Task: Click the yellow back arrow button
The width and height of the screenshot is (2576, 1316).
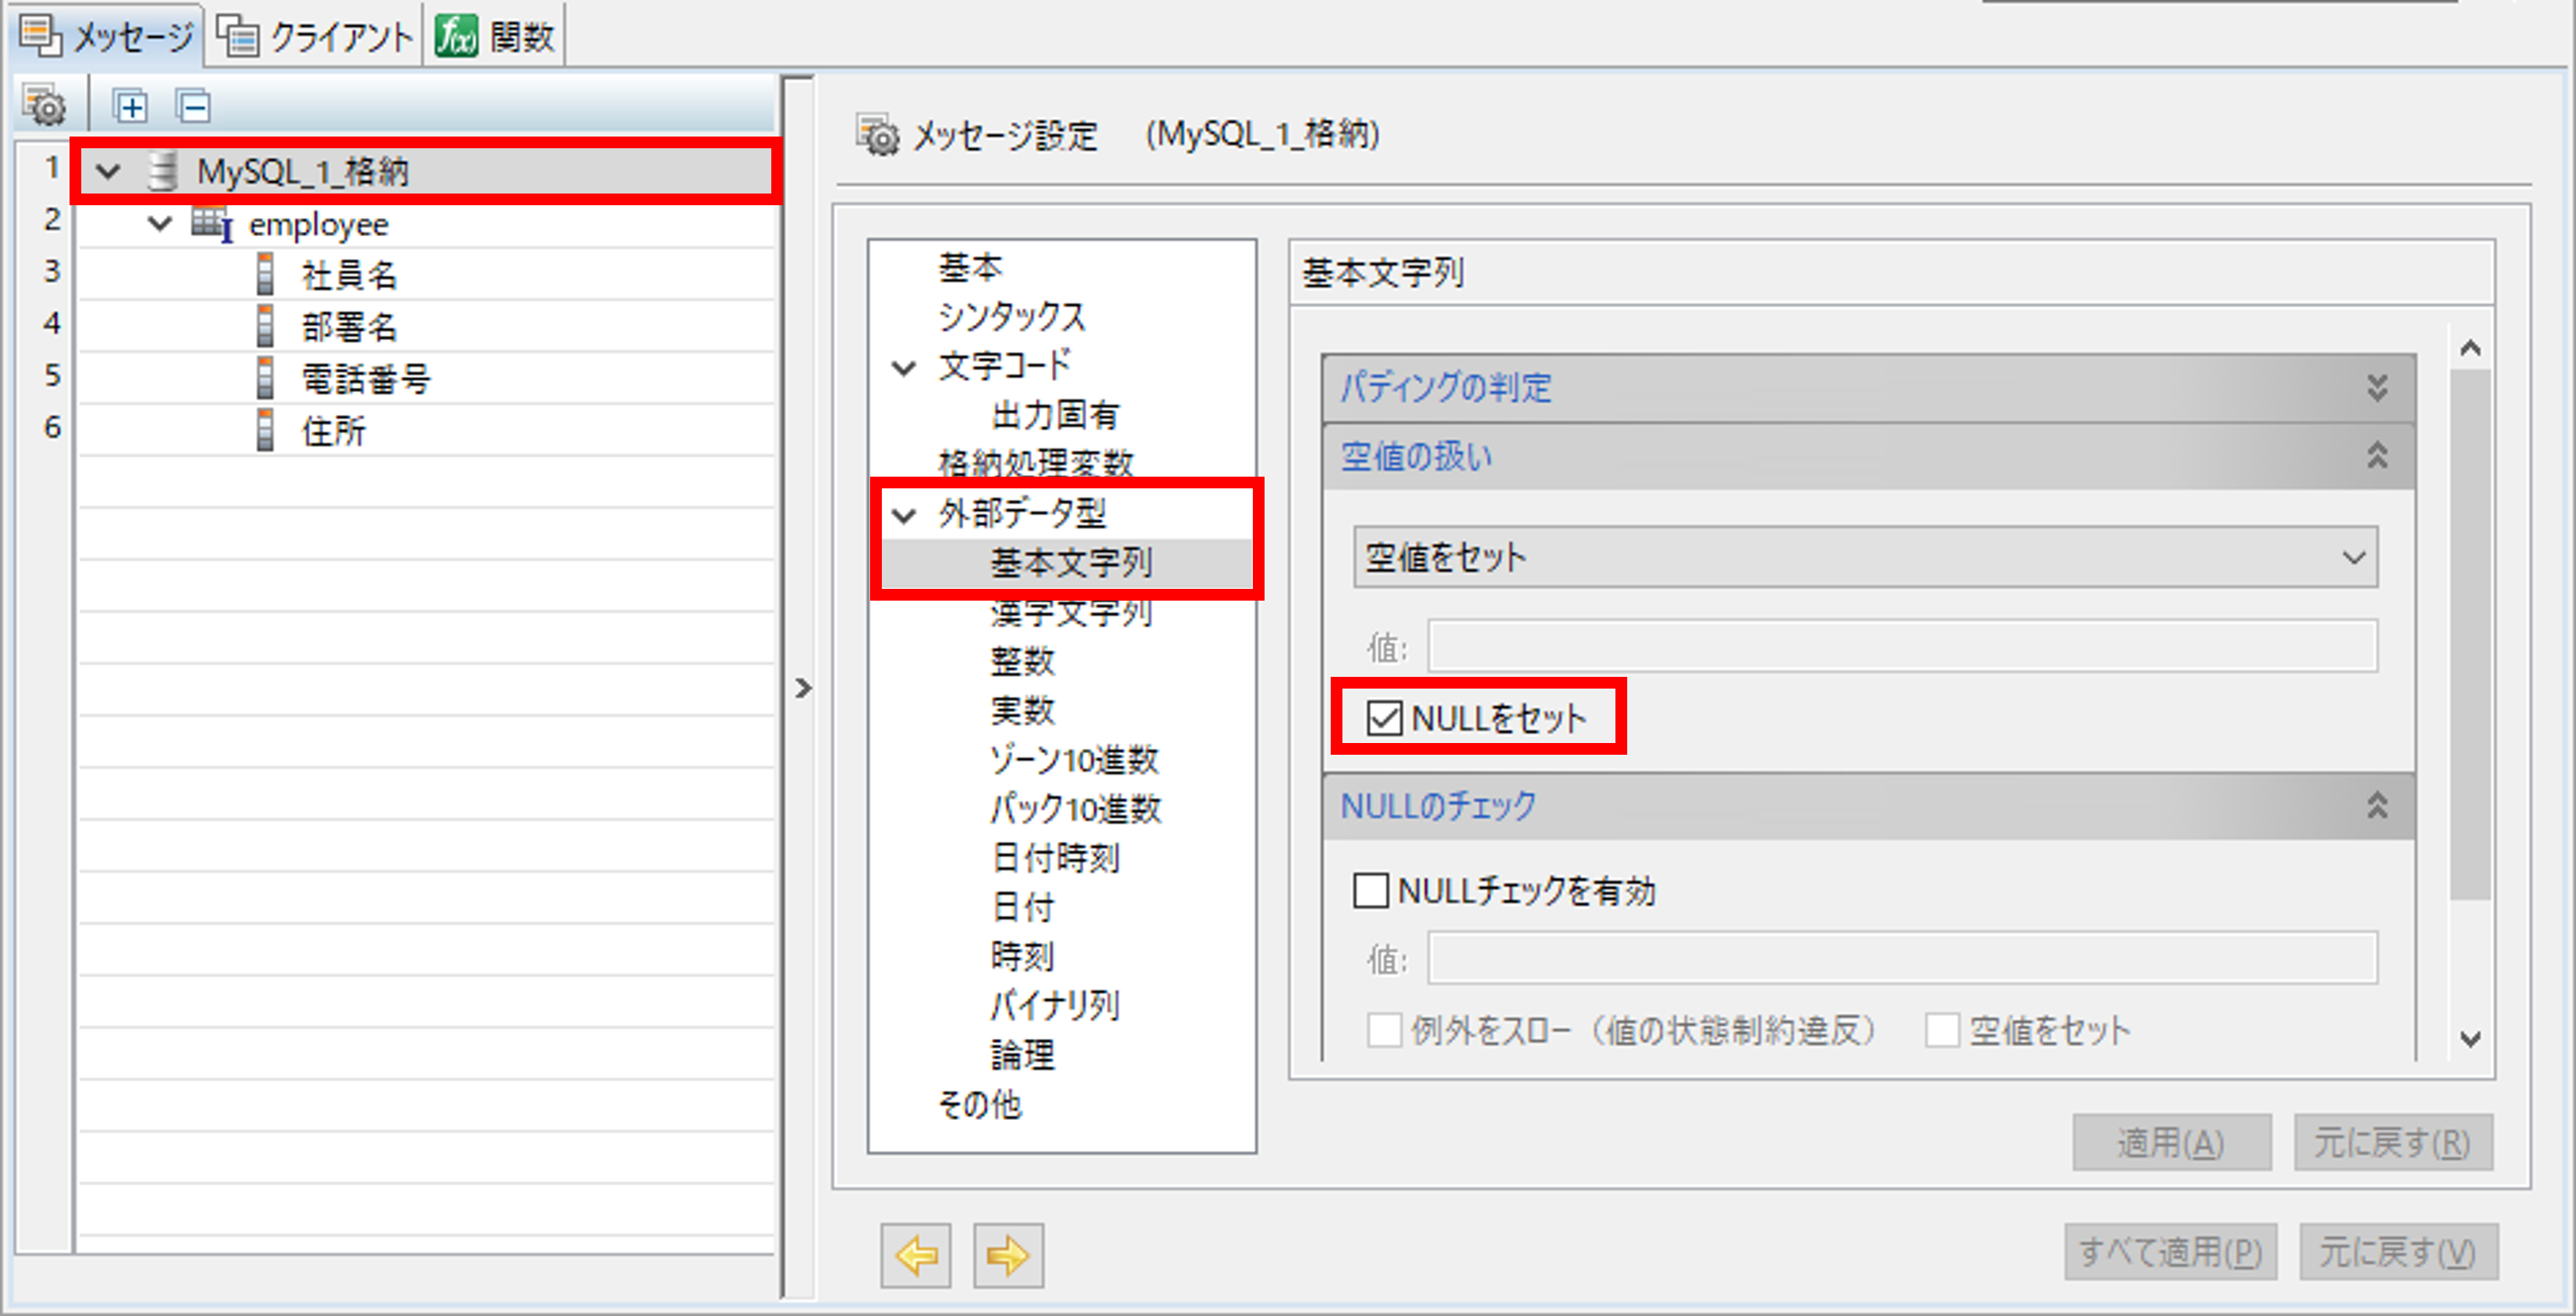Action: (x=915, y=1255)
